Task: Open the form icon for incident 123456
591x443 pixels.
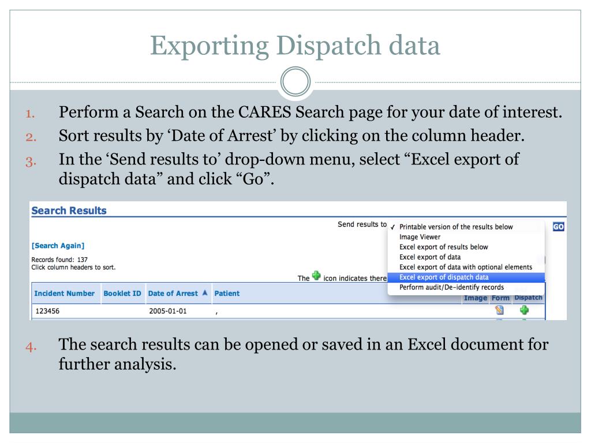Action: (x=499, y=310)
